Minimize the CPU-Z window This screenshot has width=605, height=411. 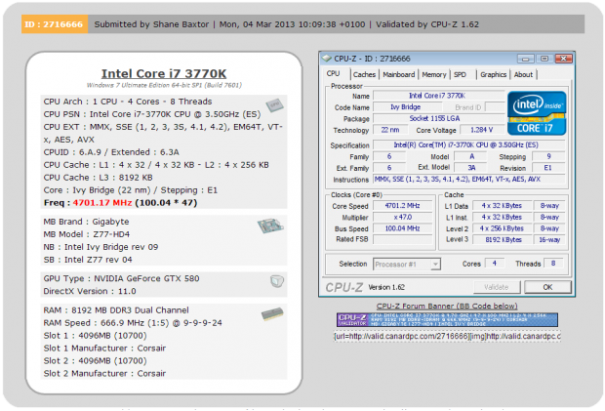(525, 59)
